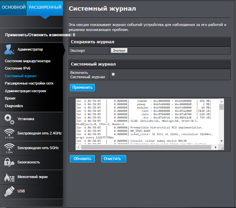Click the Preemptible hierarchical RCU log line
236x208 pixels.
pyautogui.click(x=139, y=128)
